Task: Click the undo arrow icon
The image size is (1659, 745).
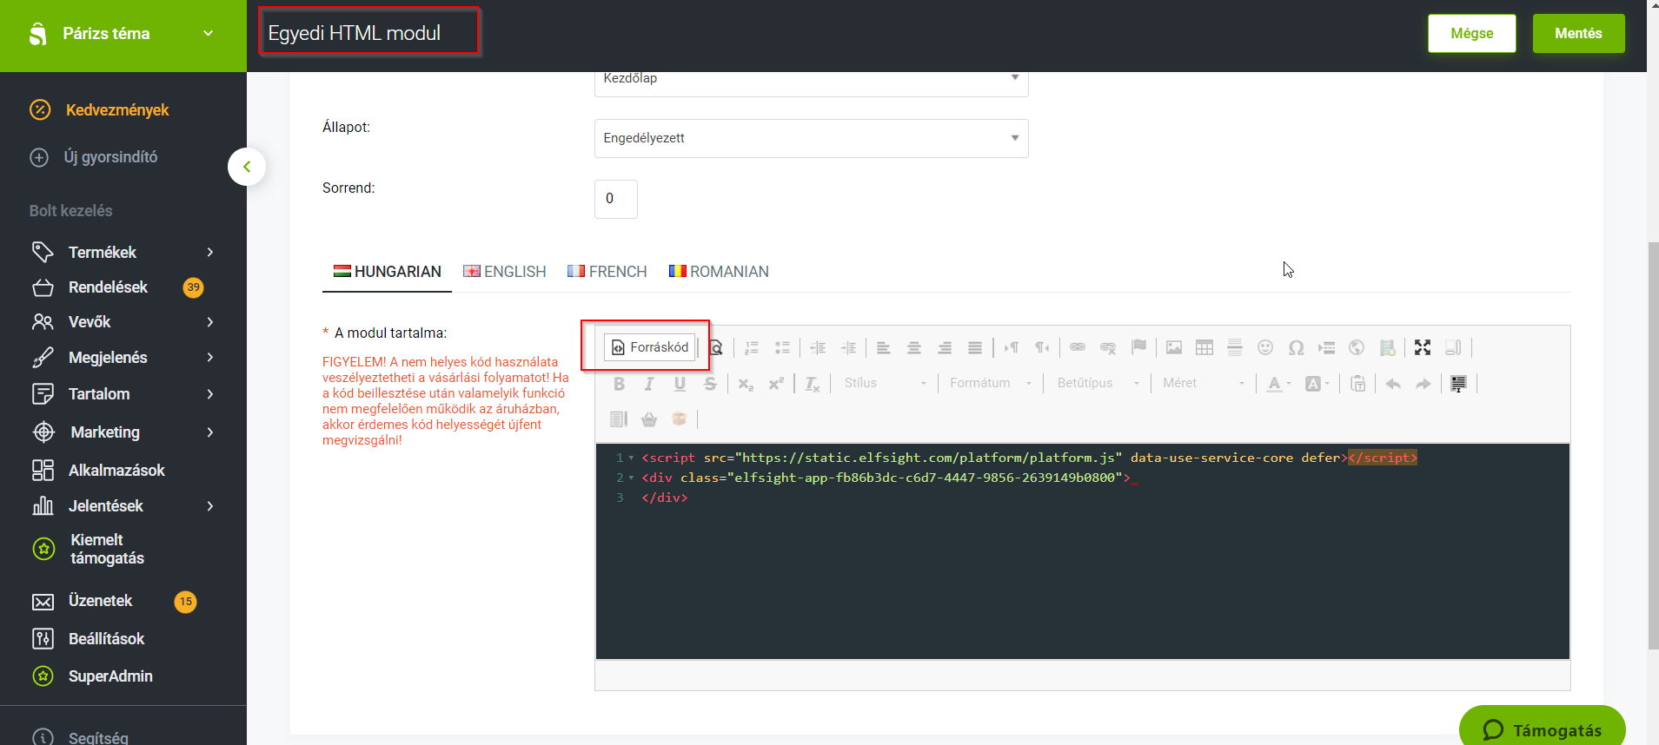Action: coord(1393,384)
